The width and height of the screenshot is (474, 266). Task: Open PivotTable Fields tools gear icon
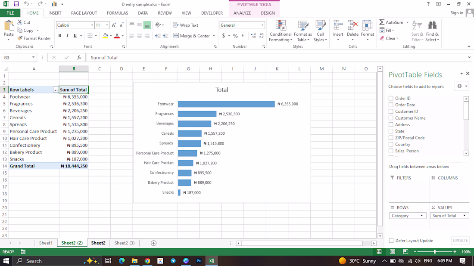pos(462,87)
